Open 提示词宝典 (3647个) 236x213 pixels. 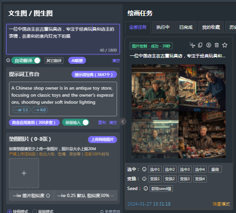[94, 75]
